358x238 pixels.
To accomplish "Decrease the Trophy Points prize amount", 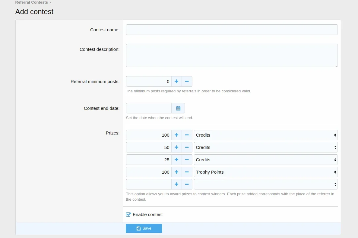I will tap(187, 172).
